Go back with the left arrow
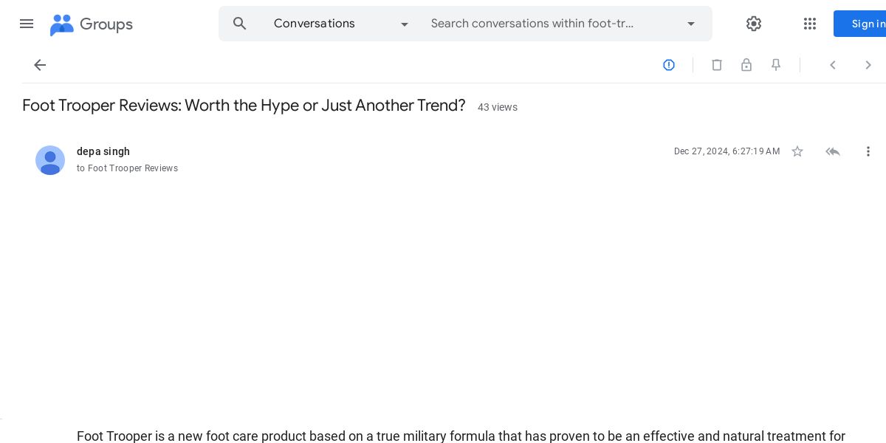Screen dimensions: 886x443 coord(40,65)
